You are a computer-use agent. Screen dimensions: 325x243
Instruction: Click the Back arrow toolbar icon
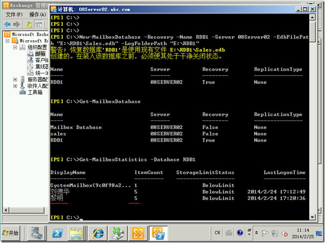click(x=7, y=24)
